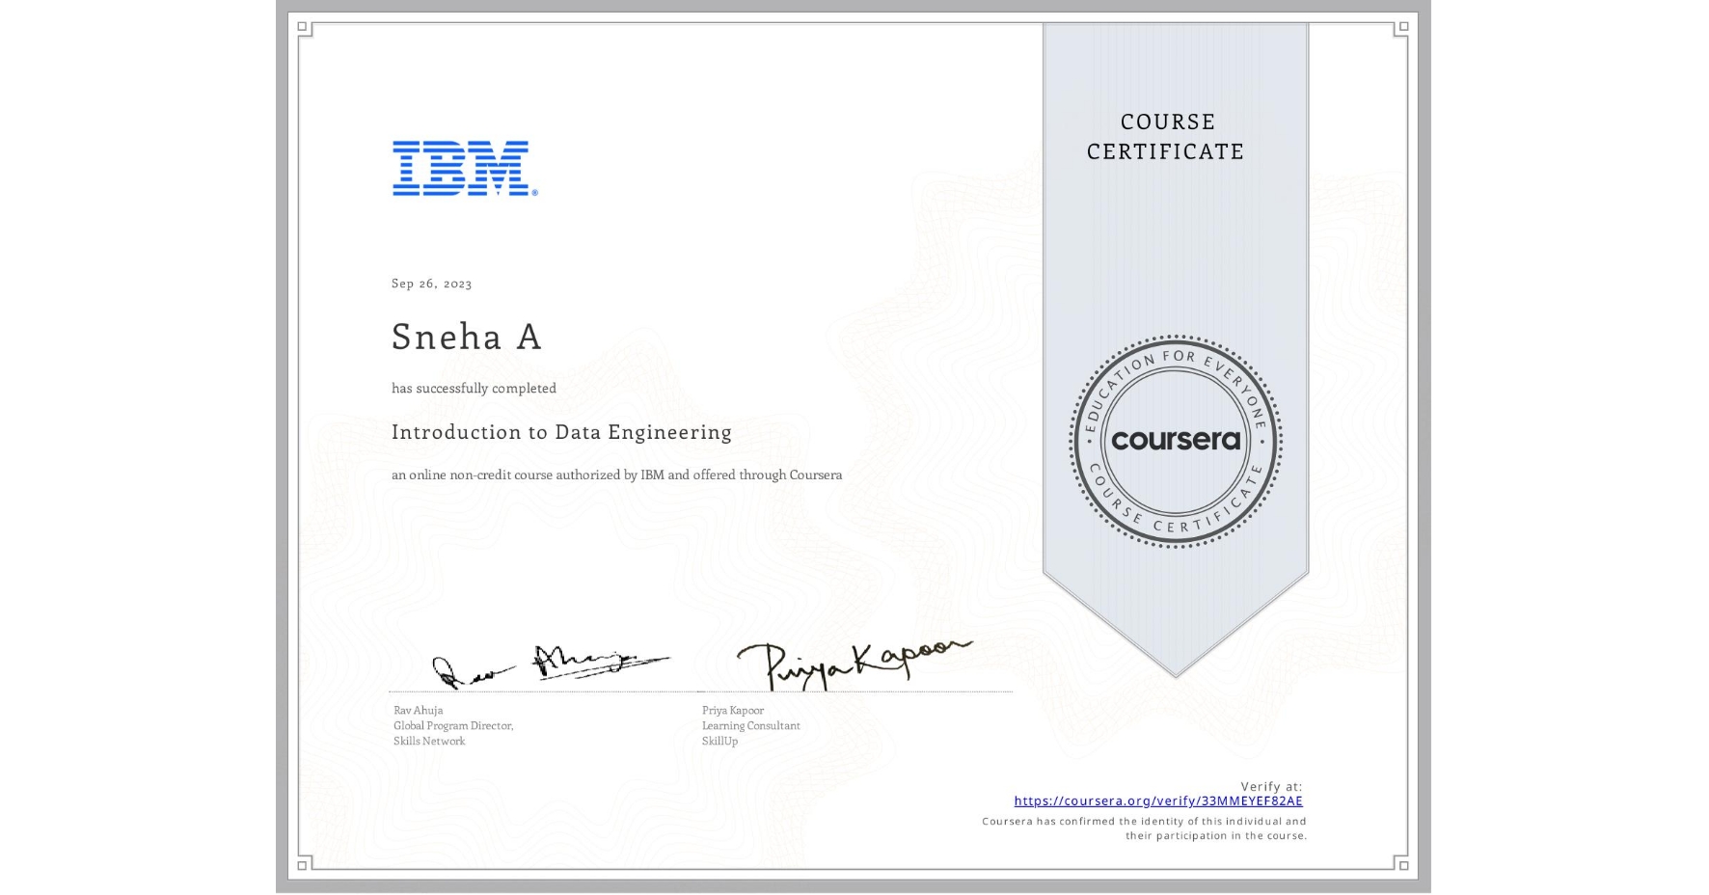Click the recipient name Sneha A
Image resolution: width=1709 pixels, height=895 pixels.
(x=466, y=338)
